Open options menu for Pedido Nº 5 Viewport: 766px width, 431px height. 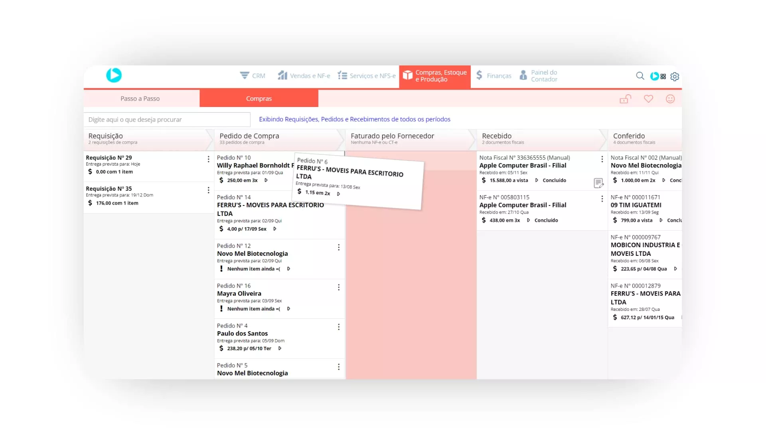(x=339, y=367)
